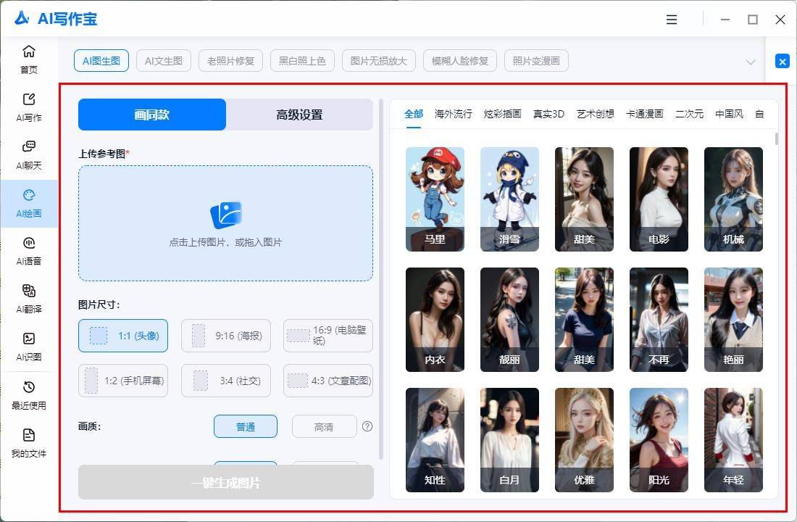The height and width of the screenshot is (522, 797).
Task: Click the style gallery vertical scrollbar
Action: 777,139
